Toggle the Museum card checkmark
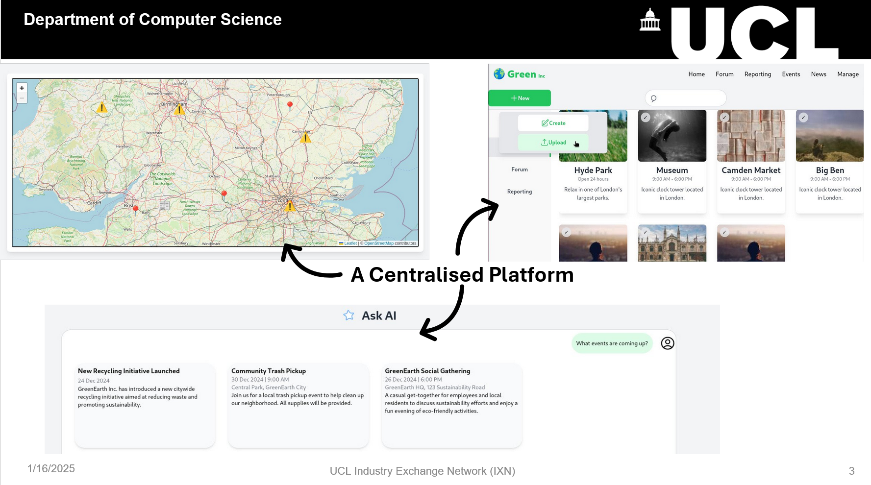Image resolution: width=871 pixels, height=485 pixels. point(646,118)
